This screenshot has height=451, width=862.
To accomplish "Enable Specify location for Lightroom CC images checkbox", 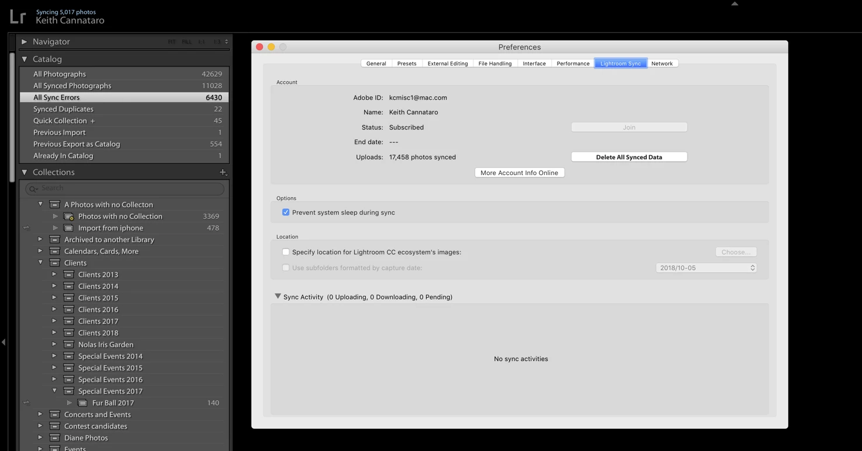I will (286, 252).
